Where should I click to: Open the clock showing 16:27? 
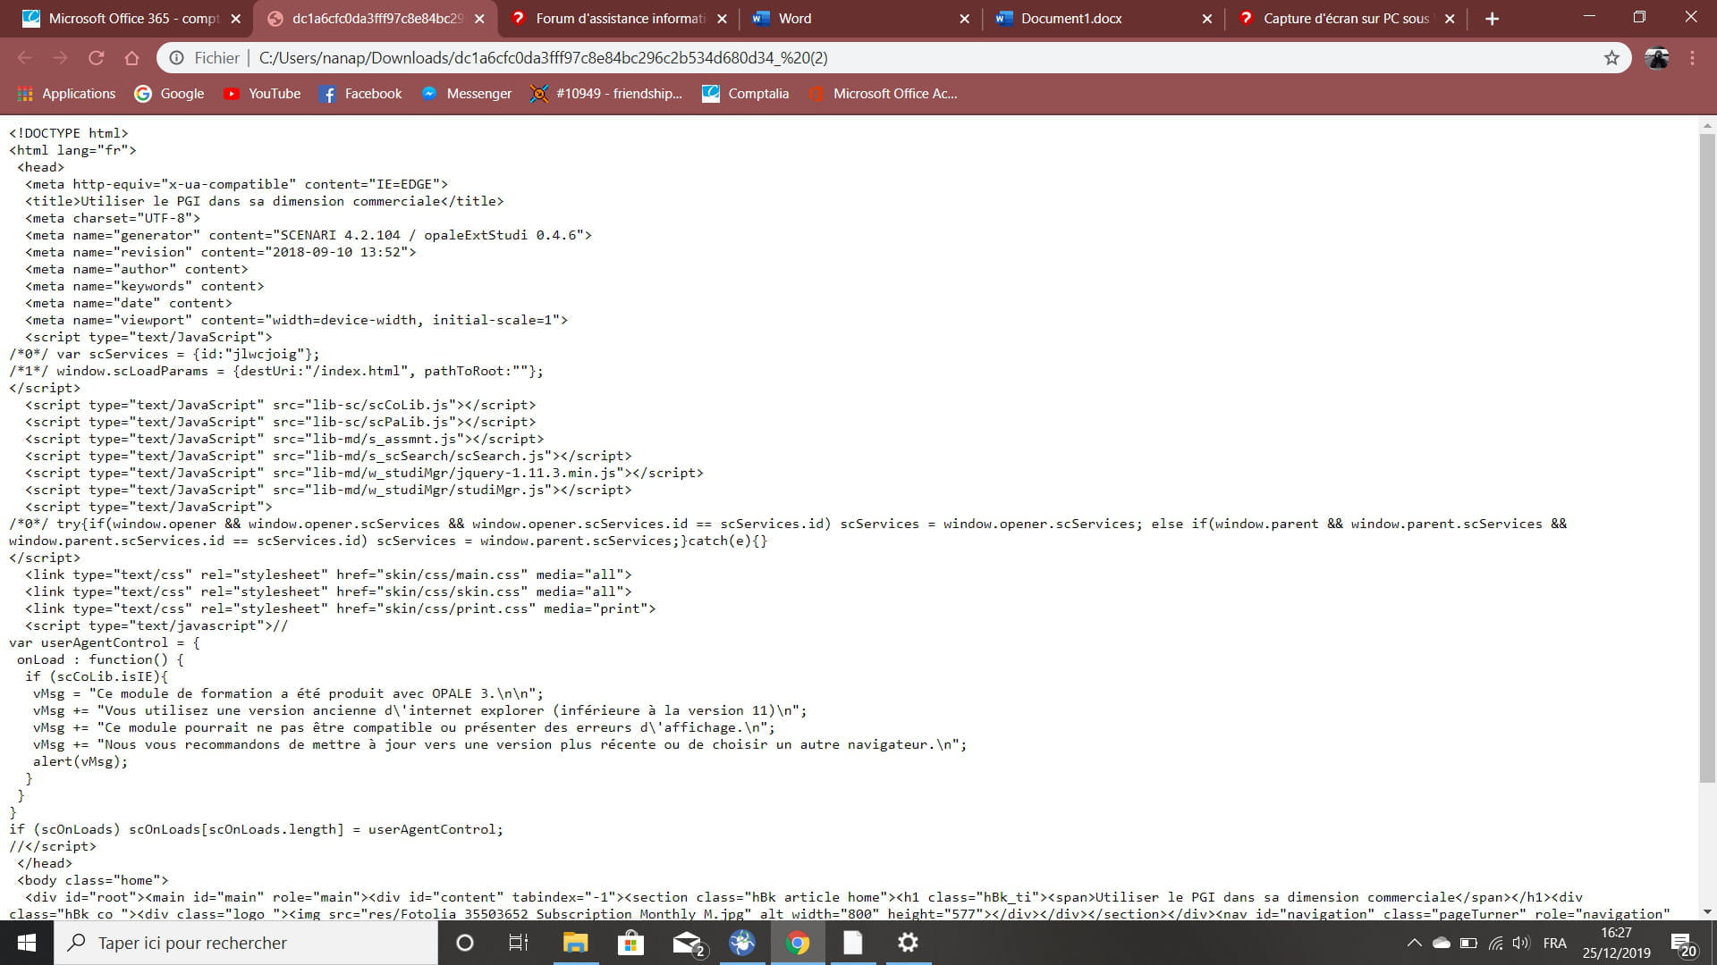tap(1616, 943)
